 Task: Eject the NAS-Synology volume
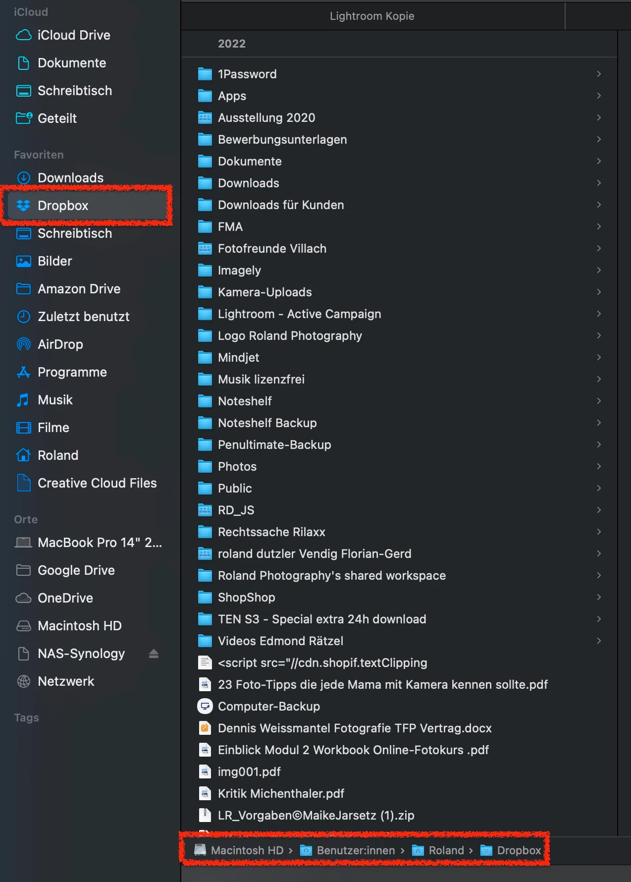pyautogui.click(x=154, y=654)
